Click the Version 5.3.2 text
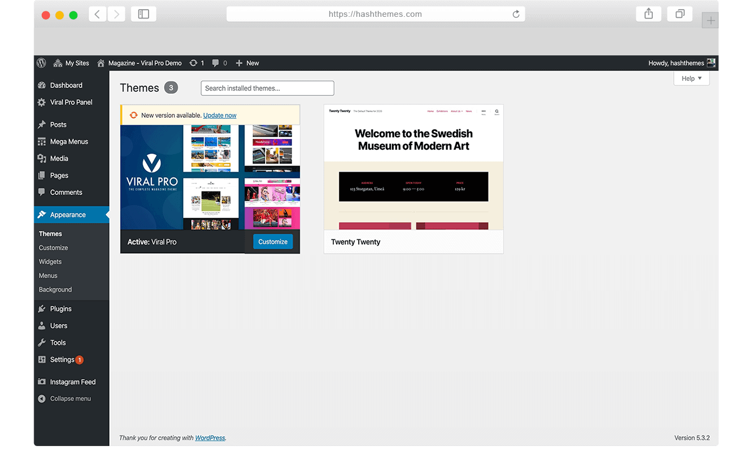Viewport: 753px width, 471px height. pos(692,438)
